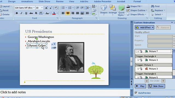Open the Shapes gallery
The image size is (175, 98).
coord(104,10)
